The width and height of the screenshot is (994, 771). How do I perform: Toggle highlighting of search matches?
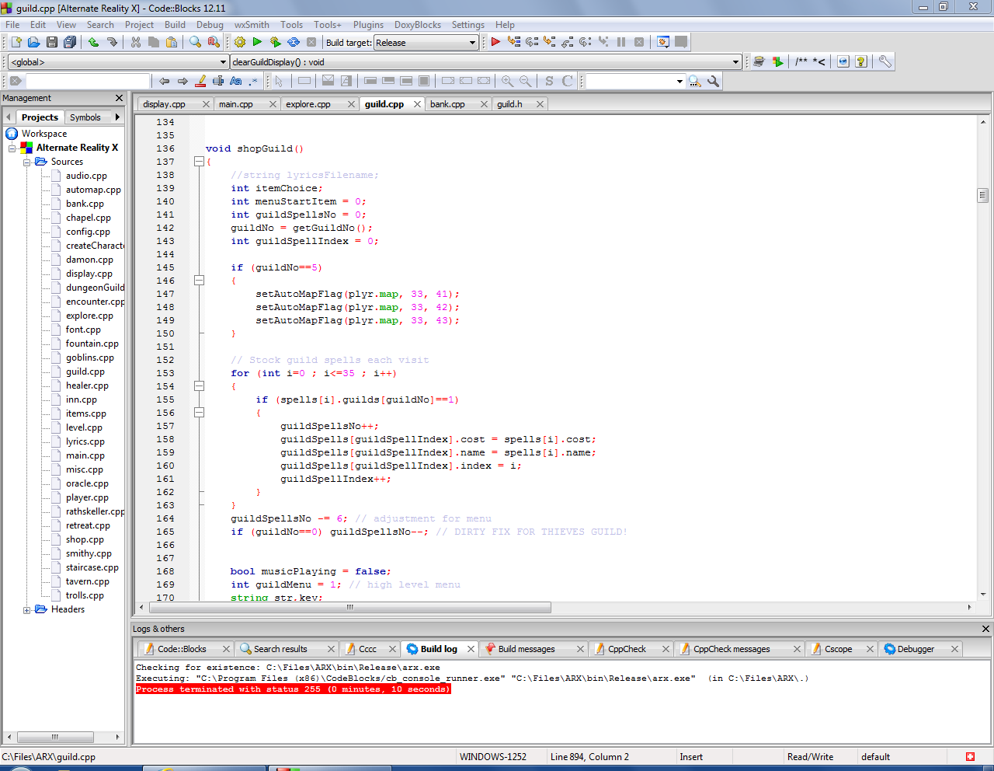click(200, 81)
